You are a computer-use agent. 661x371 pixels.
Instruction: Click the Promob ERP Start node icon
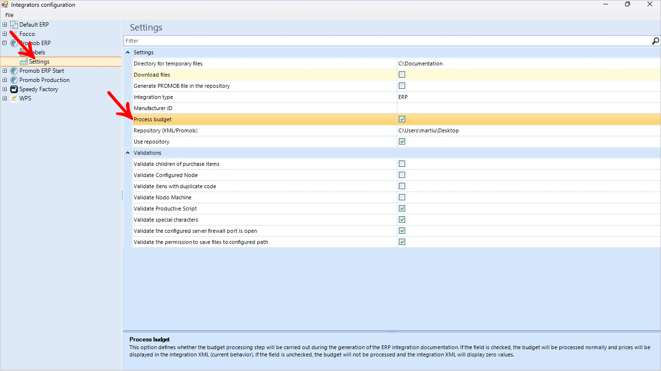tap(14, 71)
